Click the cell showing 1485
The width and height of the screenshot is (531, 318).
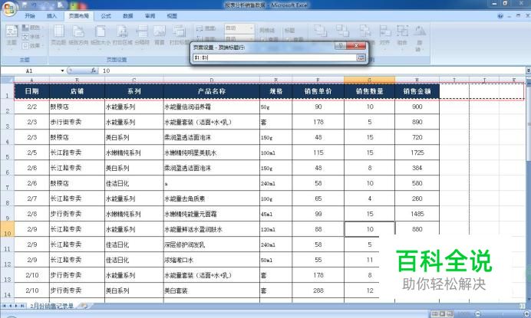pyautogui.click(x=417, y=214)
